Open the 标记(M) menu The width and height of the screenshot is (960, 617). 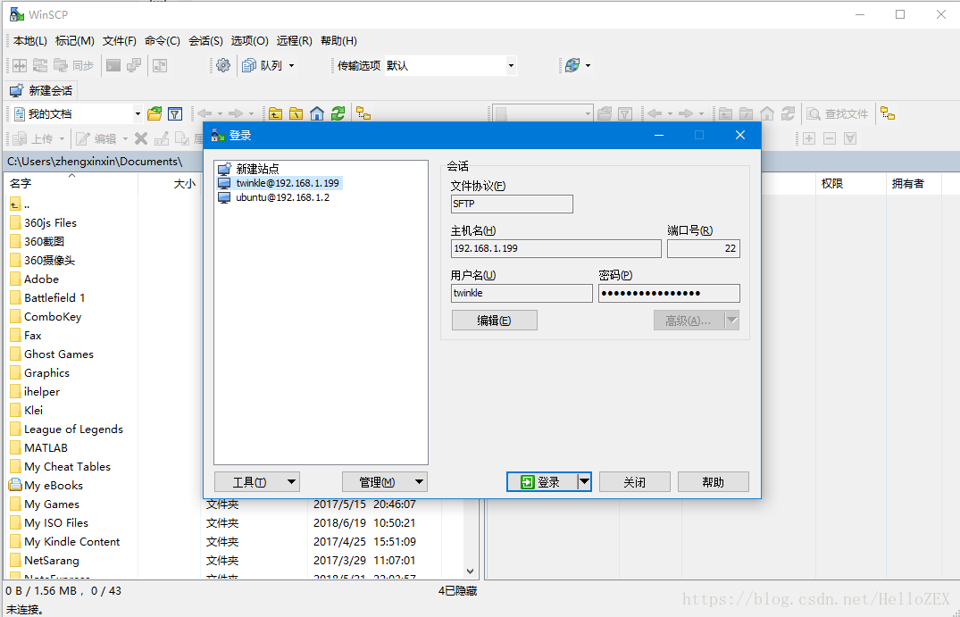(x=75, y=41)
